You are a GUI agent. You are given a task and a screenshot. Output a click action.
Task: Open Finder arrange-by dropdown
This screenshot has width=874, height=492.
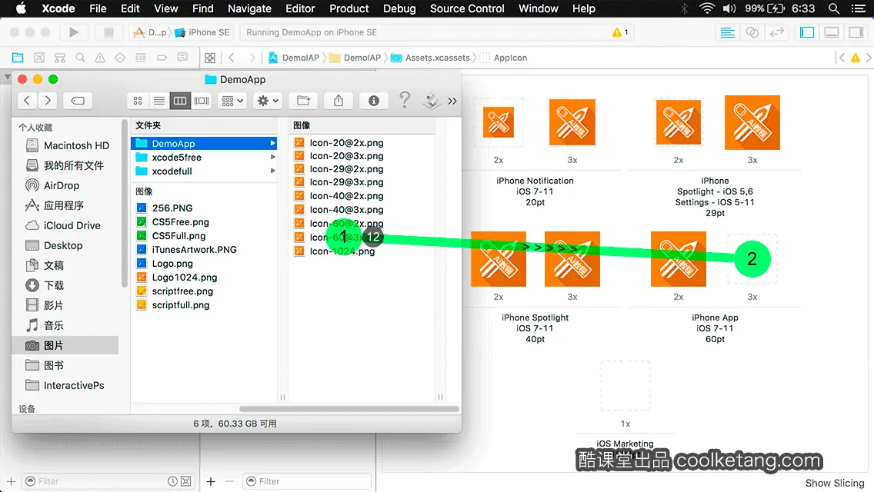coord(232,101)
